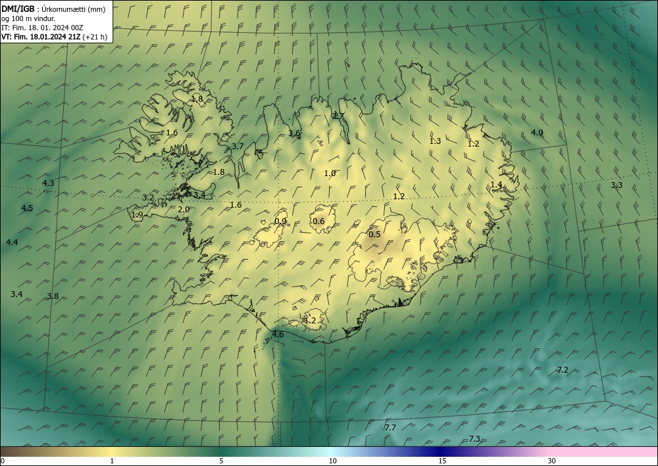Screen dimensions: 658x466
Task: Click the legend label '5'
Action: (x=221, y=461)
